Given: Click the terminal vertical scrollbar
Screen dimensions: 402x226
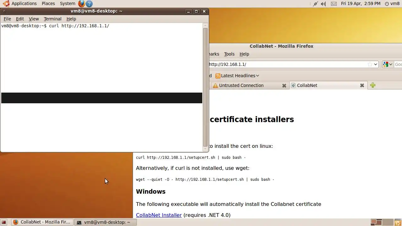Looking at the screenshot, I should point(205,87).
